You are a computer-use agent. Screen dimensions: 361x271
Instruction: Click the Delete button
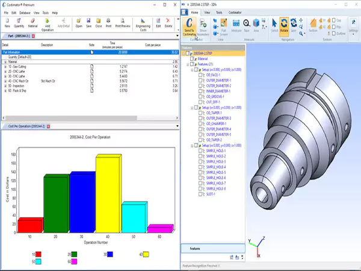tap(168, 23)
